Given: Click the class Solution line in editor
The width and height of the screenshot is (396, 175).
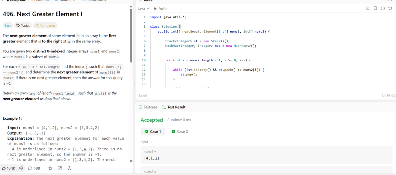Looking at the screenshot, I should (165, 26).
